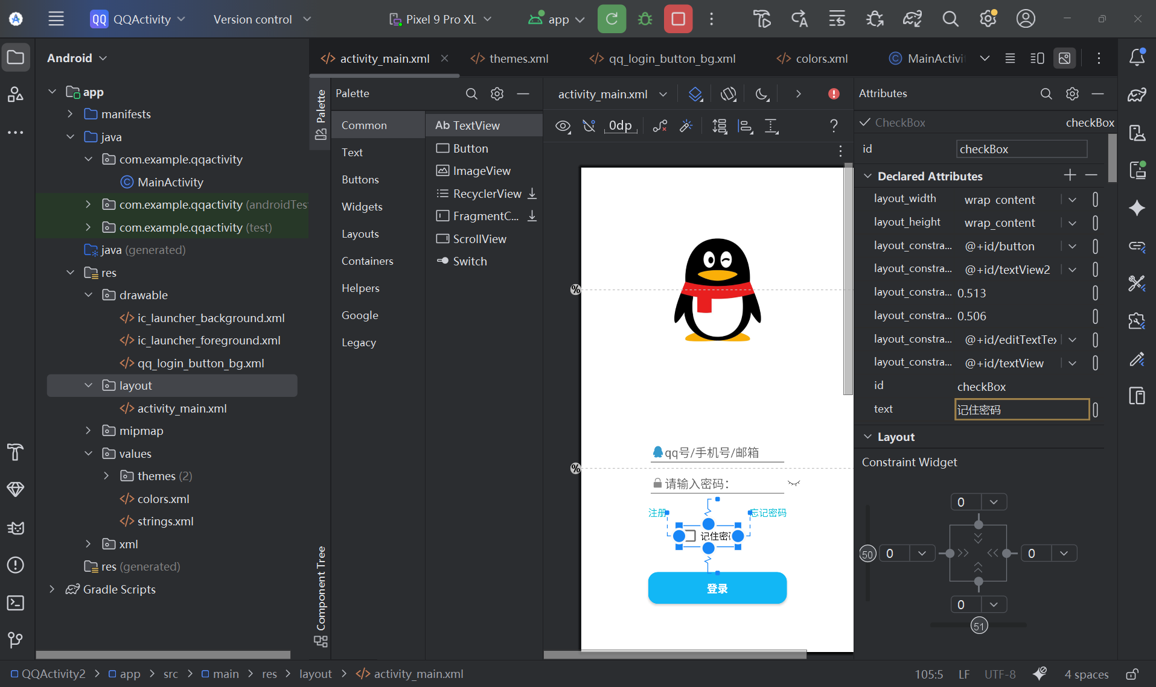Open the QQActivity project dropdown
1156x687 pixels.
pyautogui.click(x=138, y=19)
